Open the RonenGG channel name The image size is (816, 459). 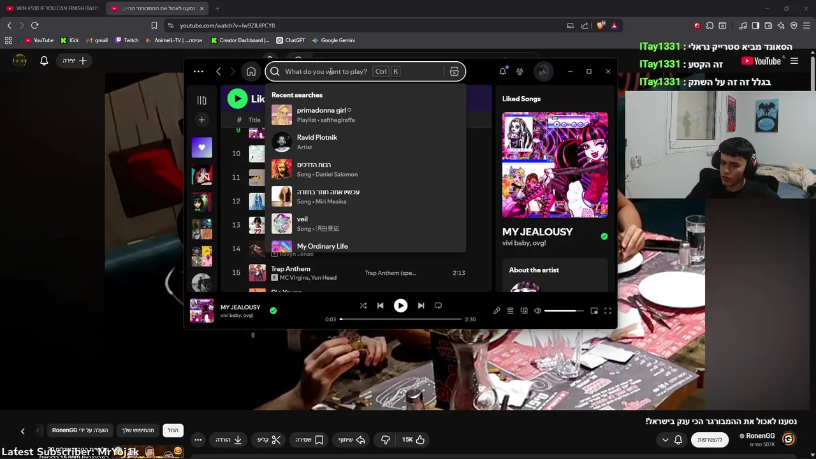pyautogui.click(x=761, y=436)
